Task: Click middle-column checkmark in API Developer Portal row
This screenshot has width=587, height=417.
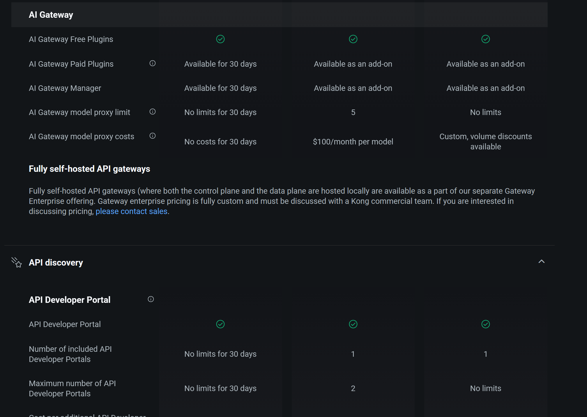Action: coord(353,324)
